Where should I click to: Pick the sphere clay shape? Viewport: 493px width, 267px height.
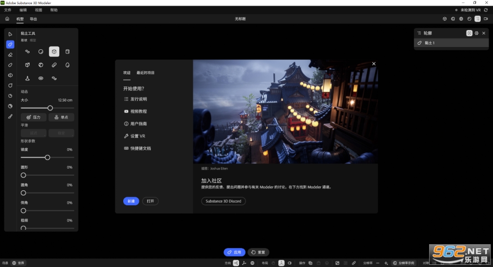pos(41,52)
